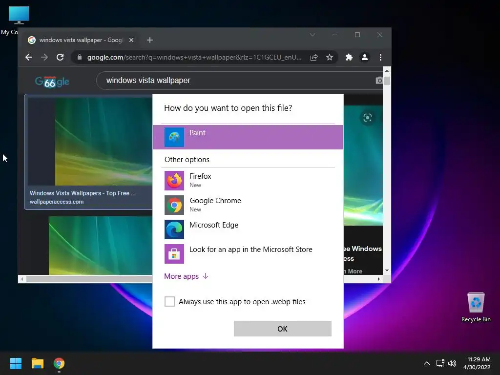Open Chrome's tab search chevron
Viewport: 500px width, 375px height.
click(x=312, y=35)
